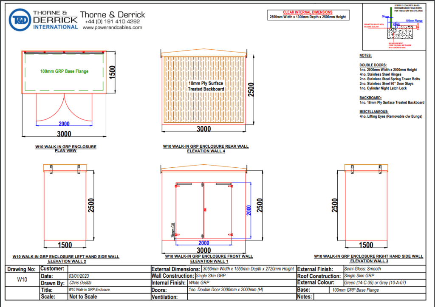The image size is (435, 307).
Task: Click the 'RIGHT HAND SIDE WALL ELEVATION WALL 3' caption
Action: click(369, 259)
